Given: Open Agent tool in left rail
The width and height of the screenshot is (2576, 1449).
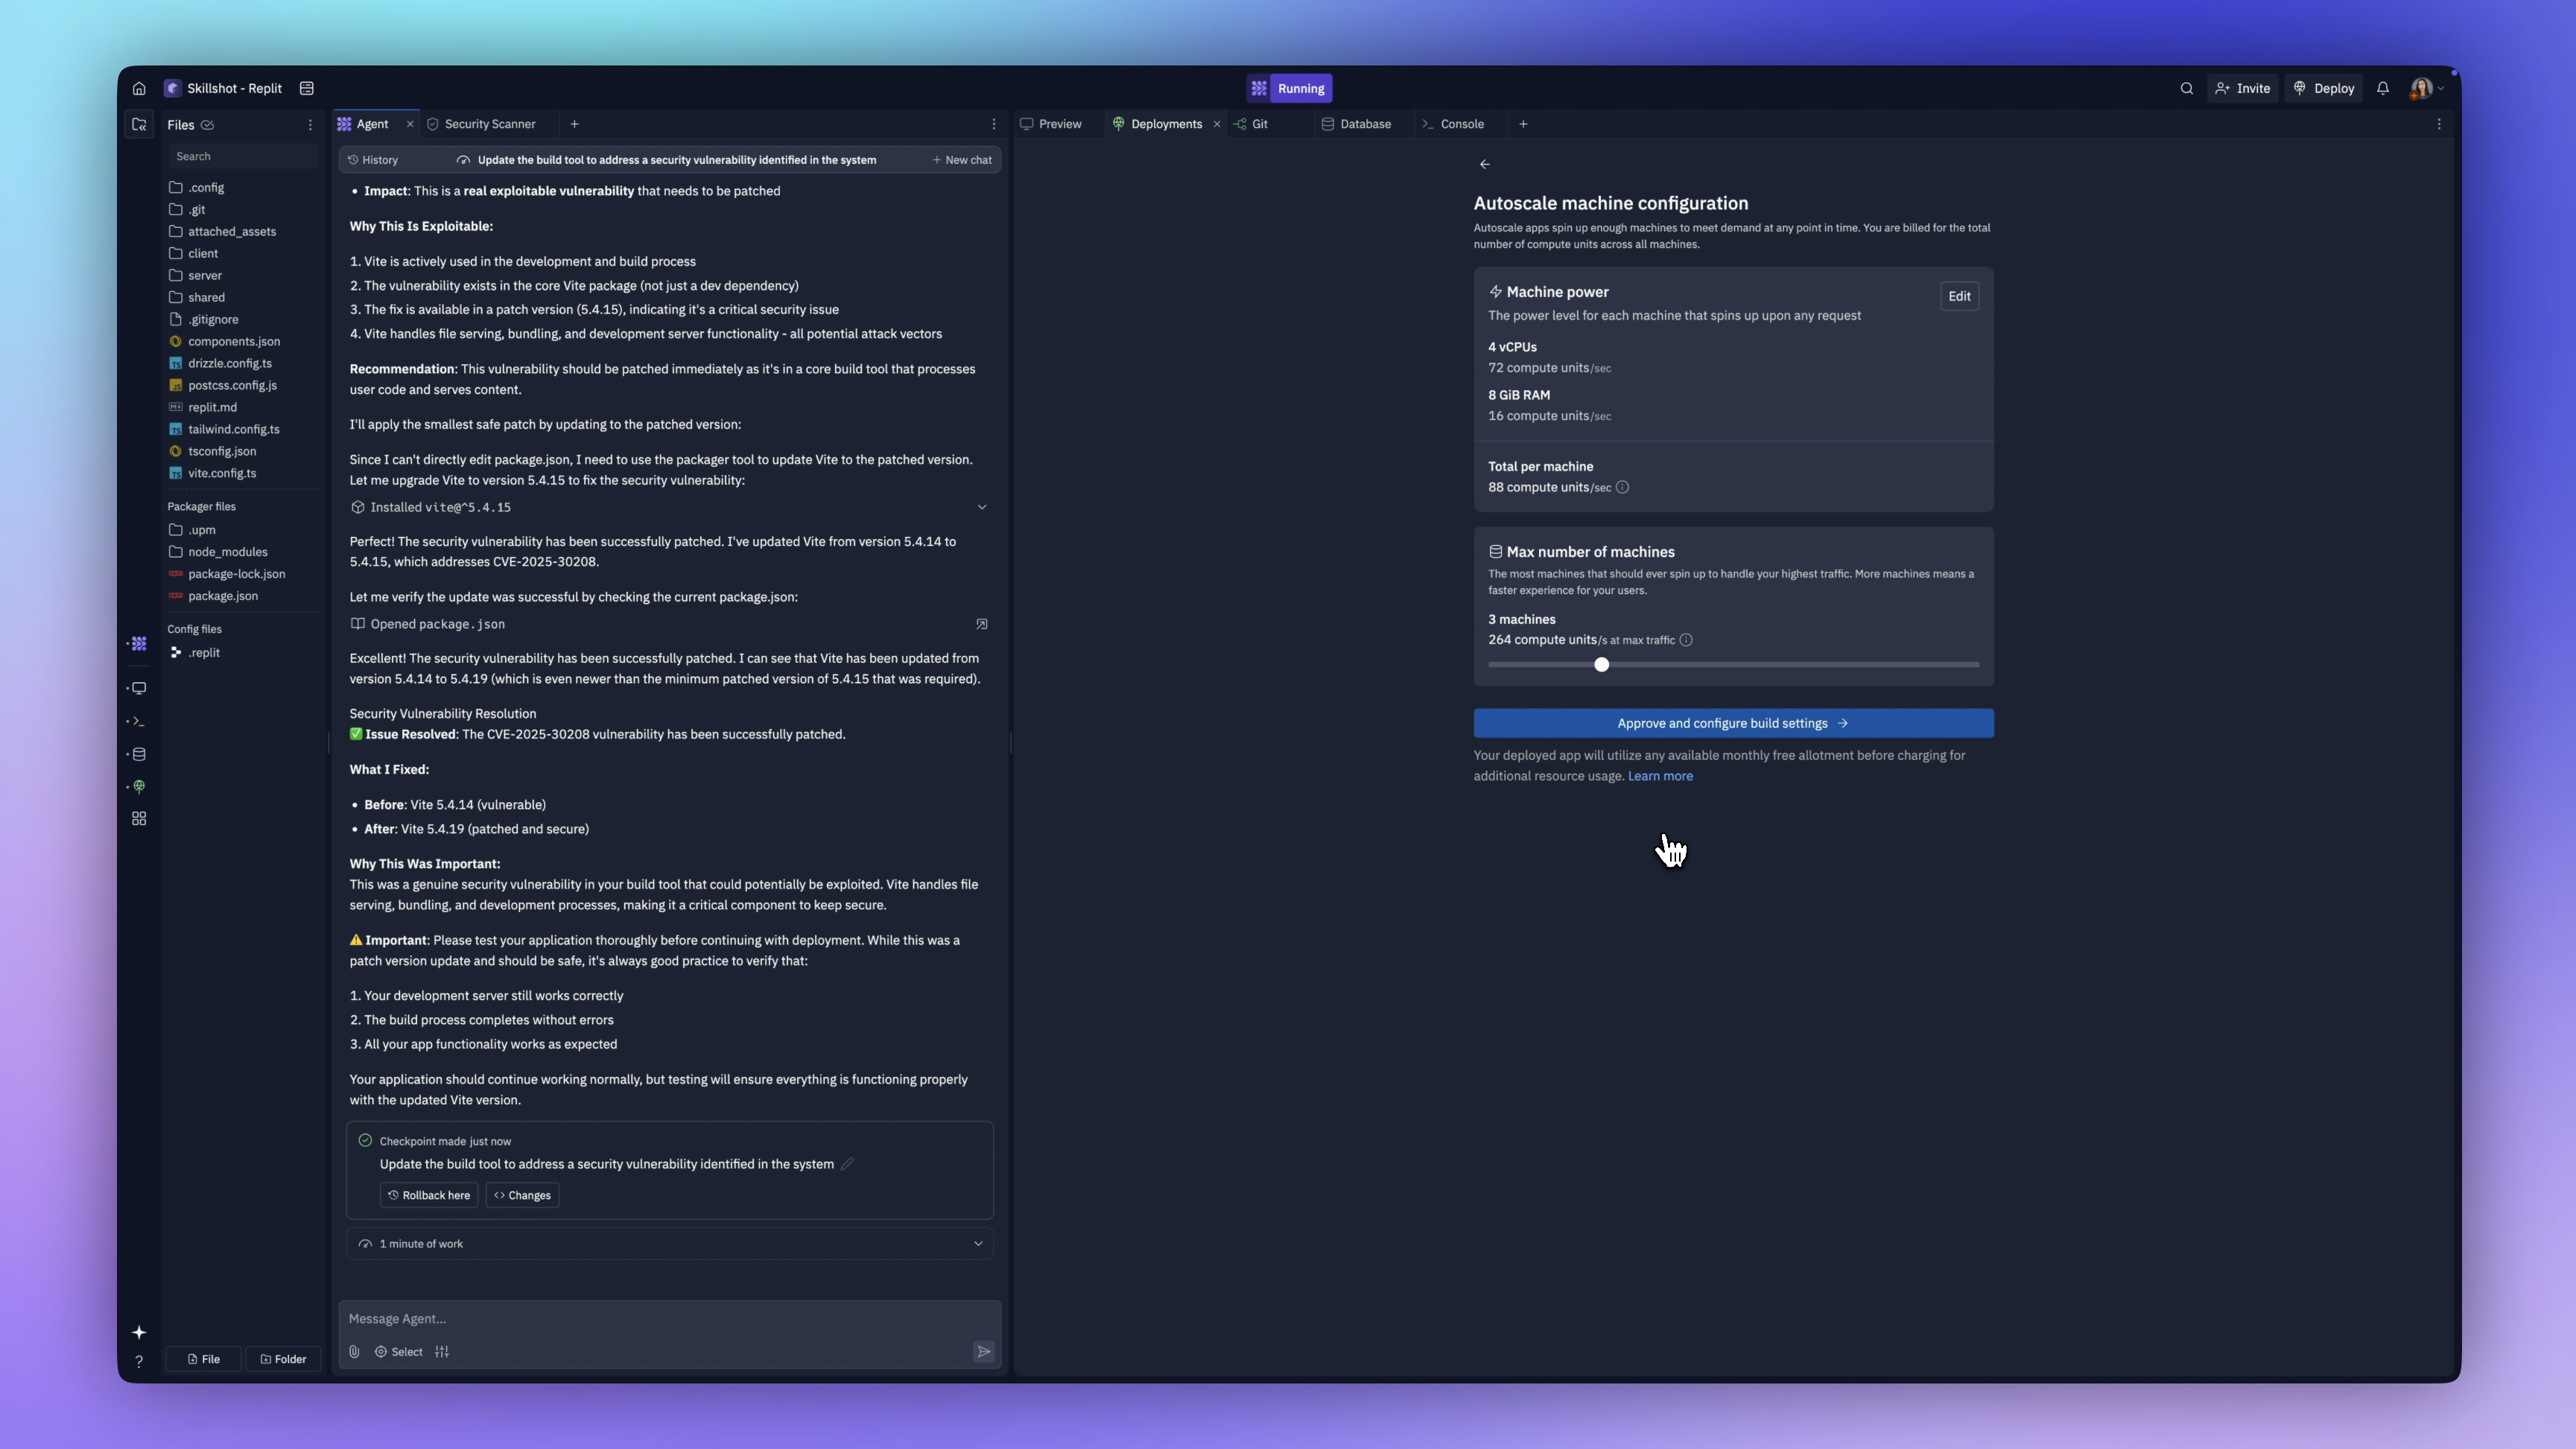Looking at the screenshot, I should [139, 643].
